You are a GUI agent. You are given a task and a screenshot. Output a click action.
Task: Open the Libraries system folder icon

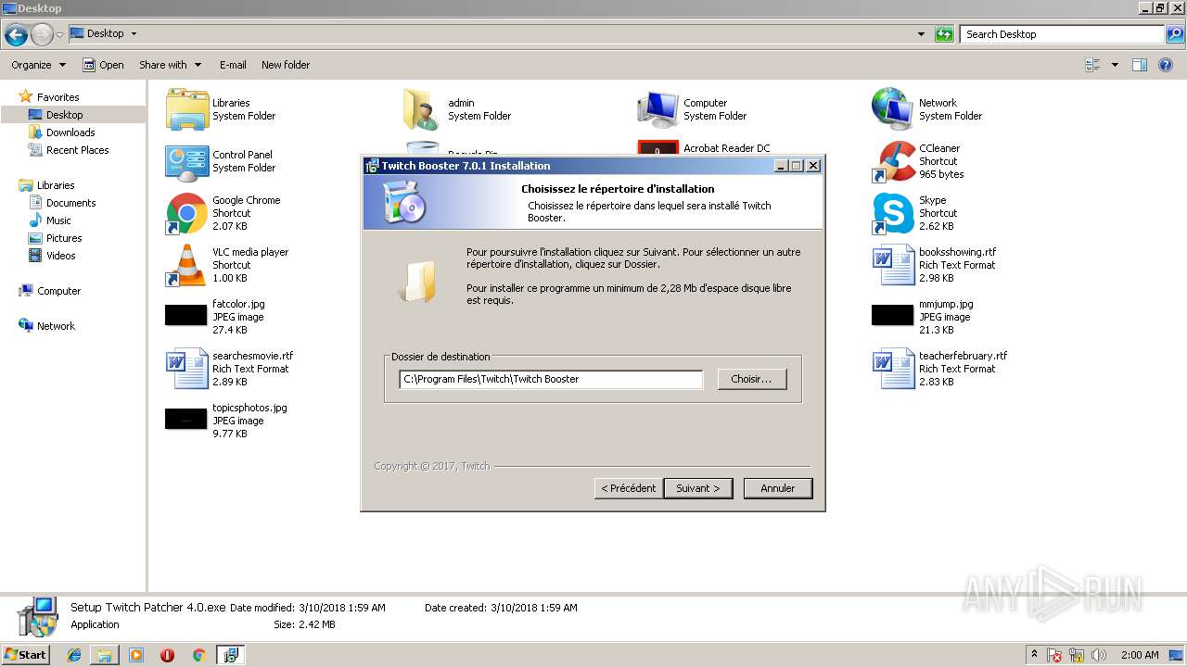(187, 109)
